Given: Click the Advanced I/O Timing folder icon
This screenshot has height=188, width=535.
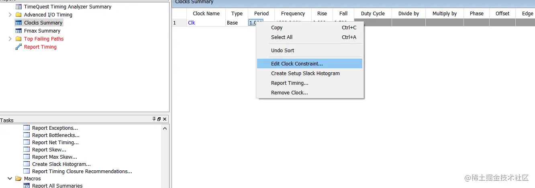Looking at the screenshot, I should pyautogui.click(x=18, y=15).
